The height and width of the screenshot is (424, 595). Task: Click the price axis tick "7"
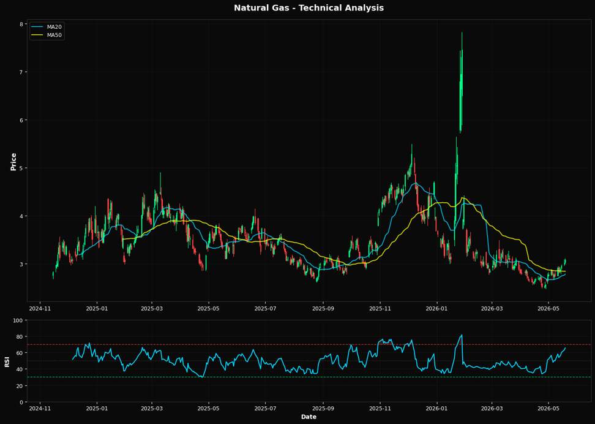(x=23, y=72)
